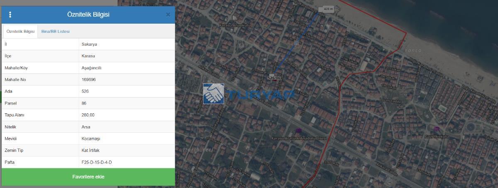
Task: Click the Pafta value F25-D-15-D-4-D
Action: click(96, 162)
